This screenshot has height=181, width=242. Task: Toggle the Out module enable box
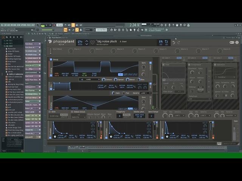[150, 84]
